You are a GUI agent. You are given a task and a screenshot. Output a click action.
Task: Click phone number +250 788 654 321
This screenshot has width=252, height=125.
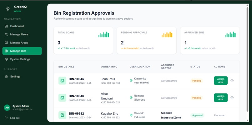pos(110,102)
